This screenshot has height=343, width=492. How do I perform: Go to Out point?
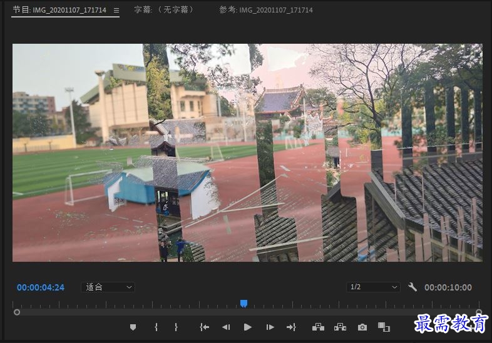(291, 327)
